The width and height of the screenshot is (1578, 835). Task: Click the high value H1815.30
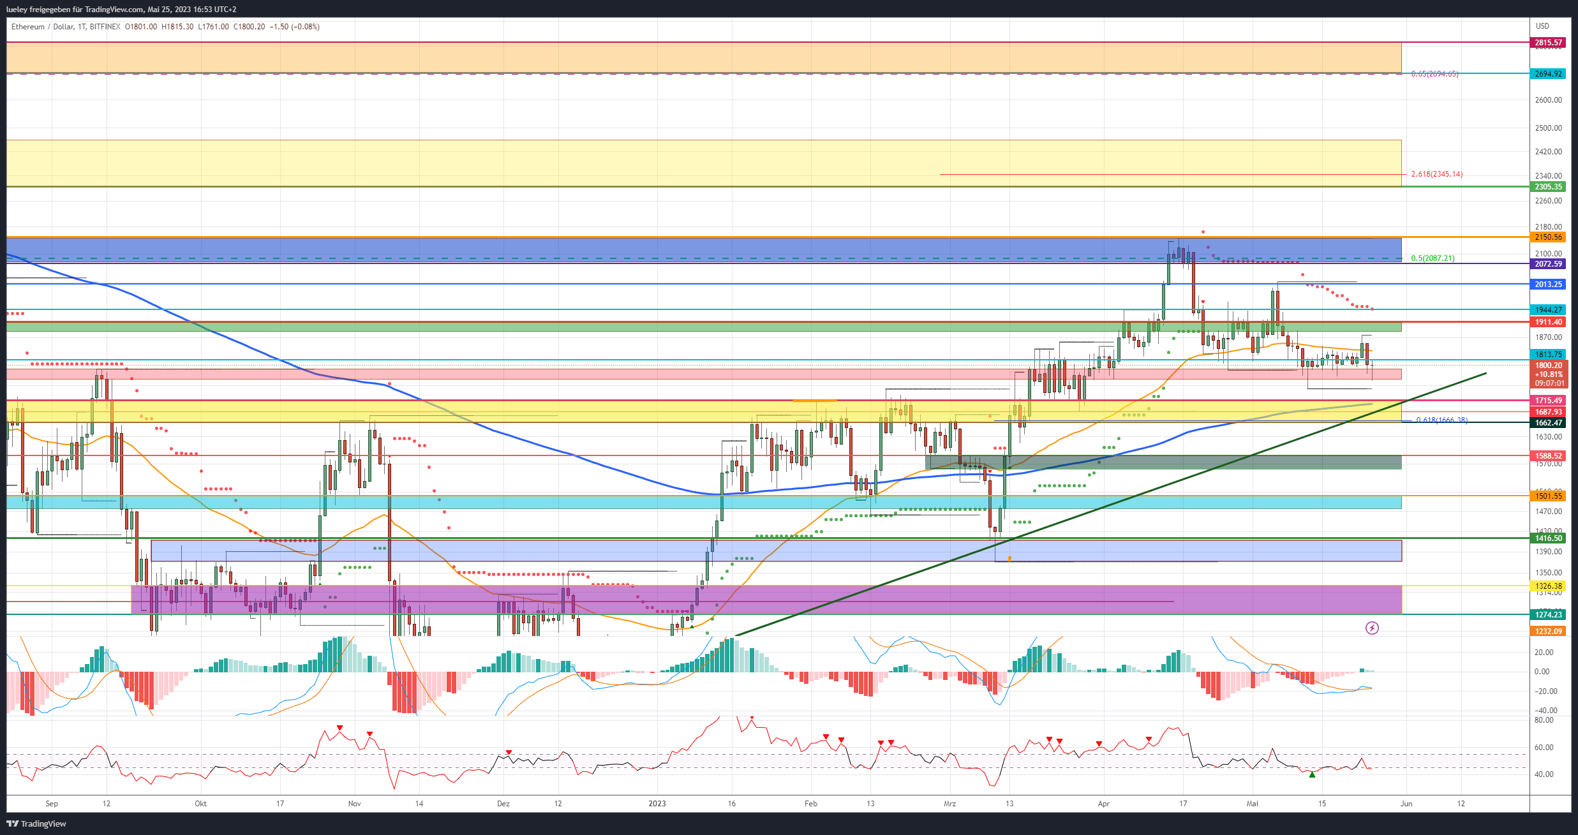[x=177, y=27]
